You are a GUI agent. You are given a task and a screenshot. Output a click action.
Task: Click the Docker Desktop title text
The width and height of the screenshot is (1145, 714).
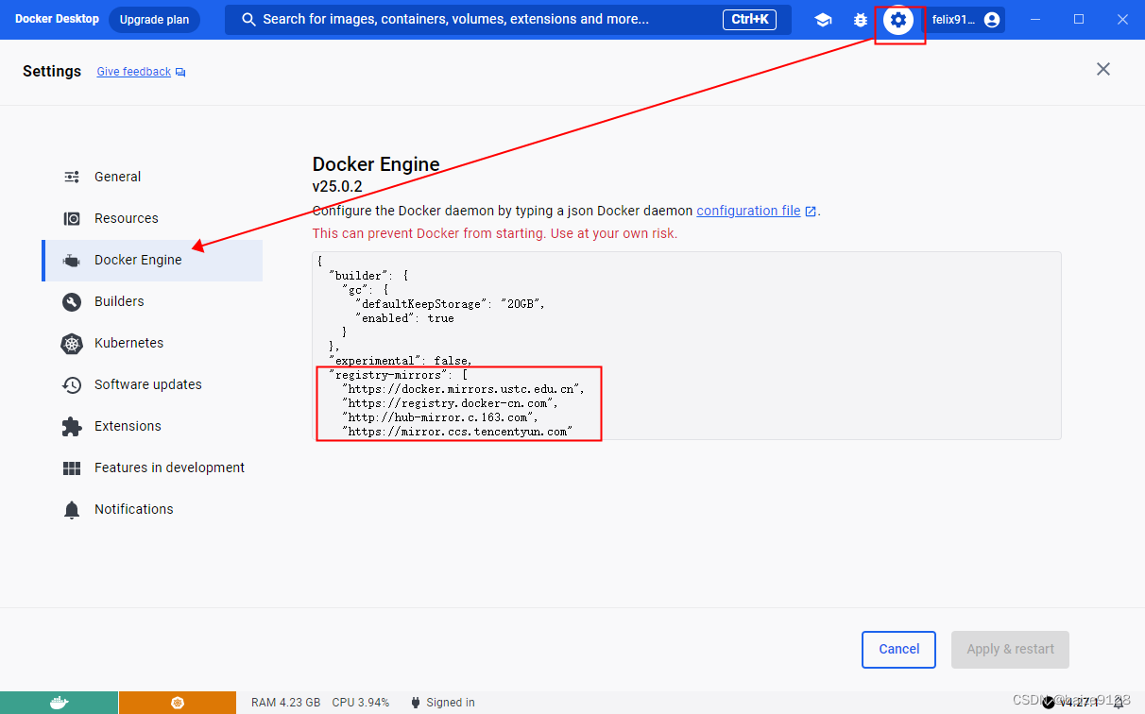pos(57,19)
